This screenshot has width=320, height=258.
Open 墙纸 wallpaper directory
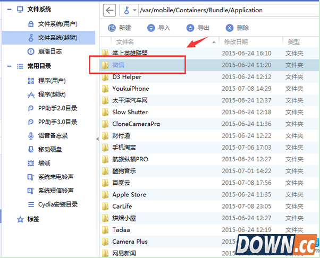pos(48,163)
